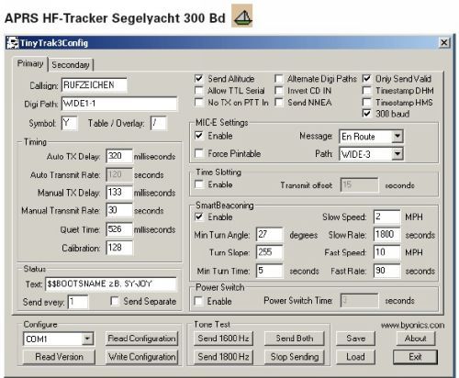The image size is (459, 378).
Task: Click the Read Configuration button
Action: point(141,339)
